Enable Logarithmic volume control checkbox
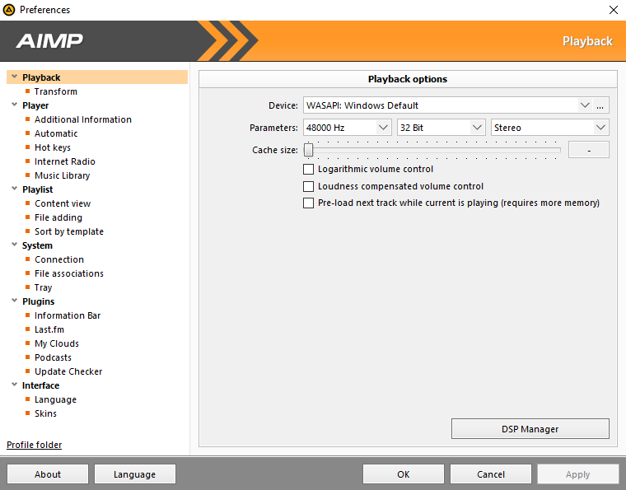 308,169
